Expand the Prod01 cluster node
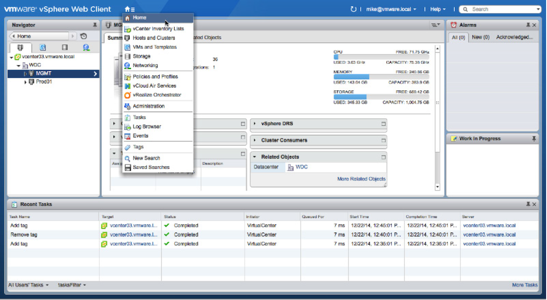The image size is (547, 300). coord(25,82)
